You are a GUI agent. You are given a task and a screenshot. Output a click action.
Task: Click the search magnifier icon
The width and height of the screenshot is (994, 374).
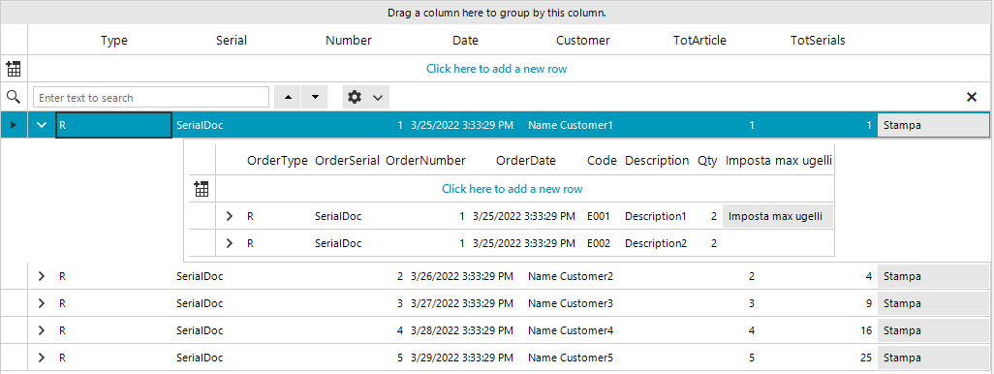tap(14, 97)
